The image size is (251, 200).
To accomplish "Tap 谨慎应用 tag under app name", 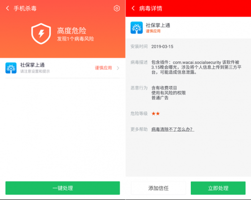I will pos(153,31).
